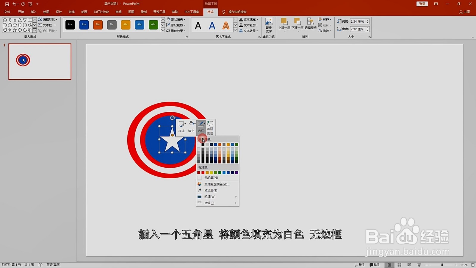The image size is (476, 268).
Task: Switch to slide sorter view icon
Action: click(399, 265)
